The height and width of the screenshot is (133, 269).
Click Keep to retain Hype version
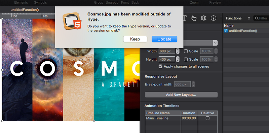coord(135,39)
